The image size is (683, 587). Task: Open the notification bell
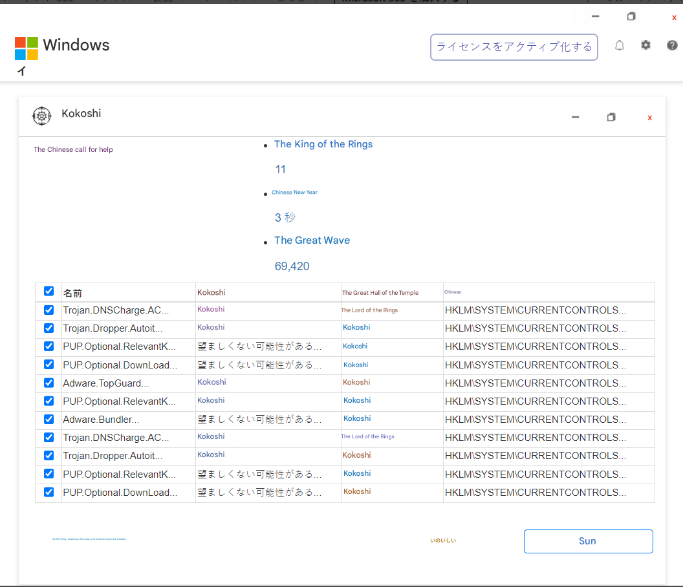point(619,45)
